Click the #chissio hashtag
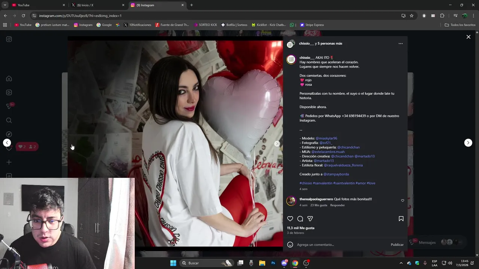Image resolution: width=479 pixels, height=269 pixels. click(306, 183)
